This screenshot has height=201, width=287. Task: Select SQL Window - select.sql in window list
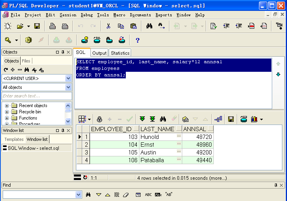tap(37, 148)
